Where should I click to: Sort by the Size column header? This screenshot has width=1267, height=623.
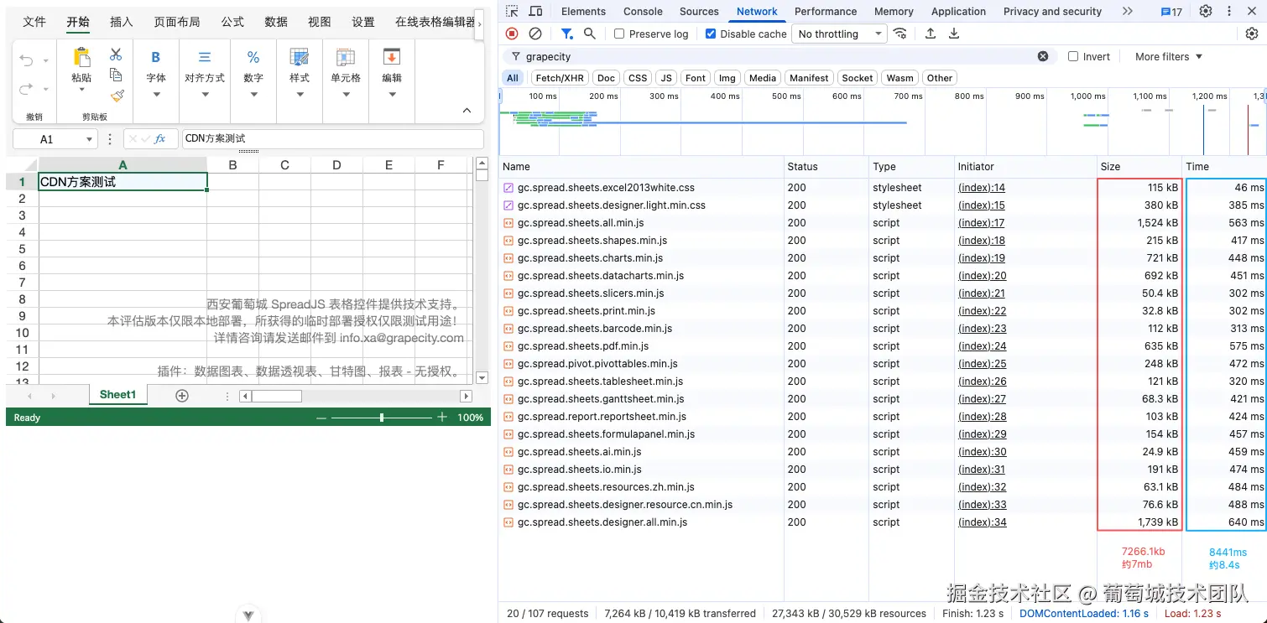(x=1139, y=167)
